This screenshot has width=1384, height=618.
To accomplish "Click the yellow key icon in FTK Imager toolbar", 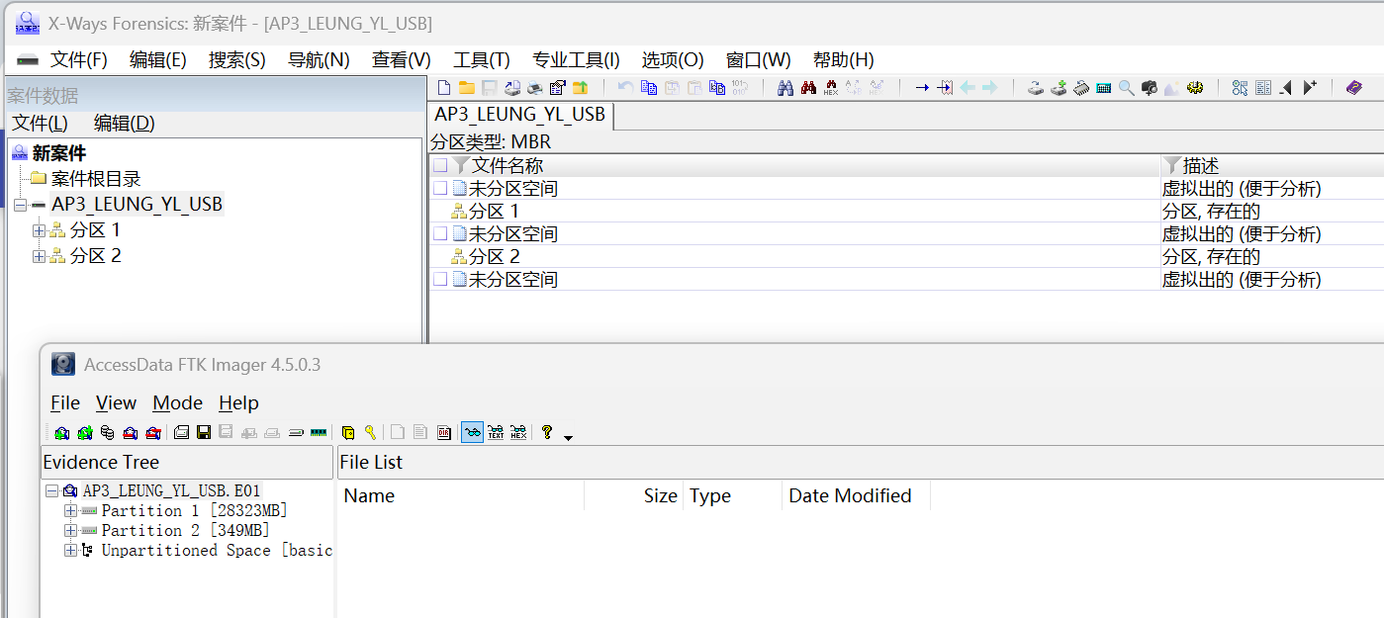I will click(370, 432).
